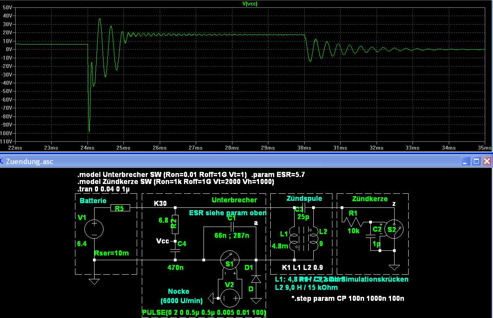Select the D1 diode symbol
493x318 pixels.
tap(256, 279)
